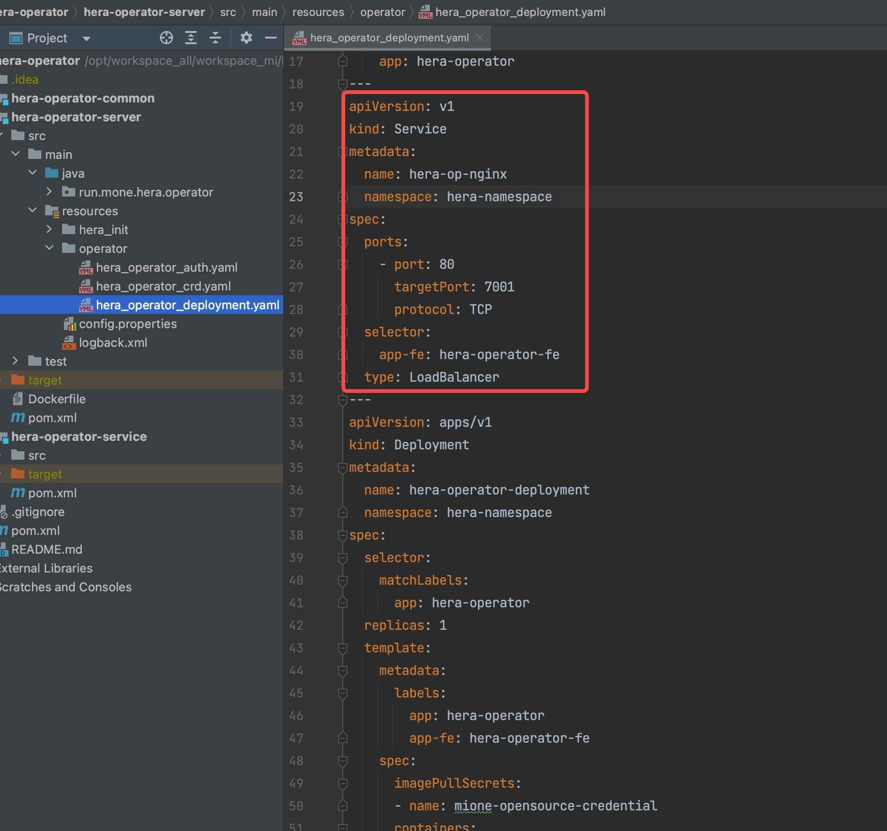
Task: Fold imagePullSecrets block at line 49
Action: pyautogui.click(x=342, y=783)
